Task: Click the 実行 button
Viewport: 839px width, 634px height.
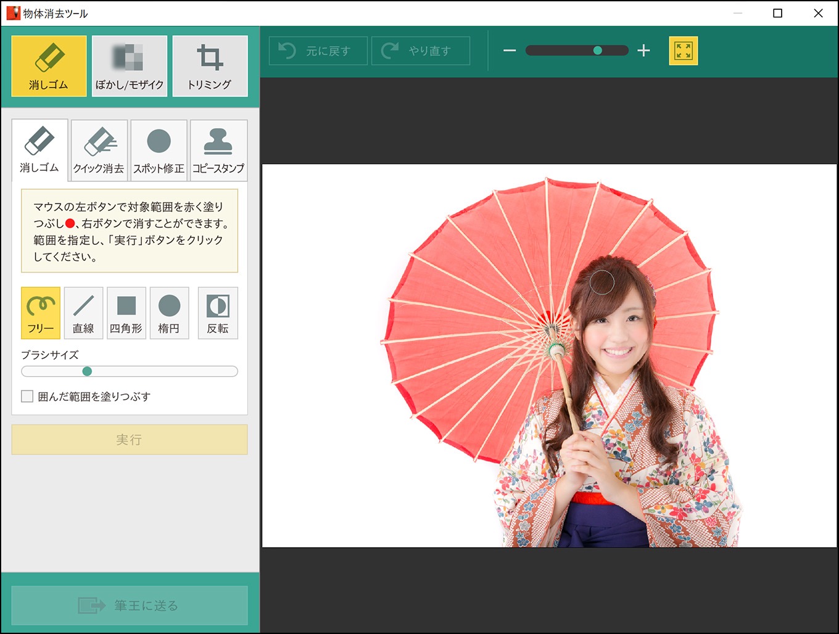Action: 130,440
